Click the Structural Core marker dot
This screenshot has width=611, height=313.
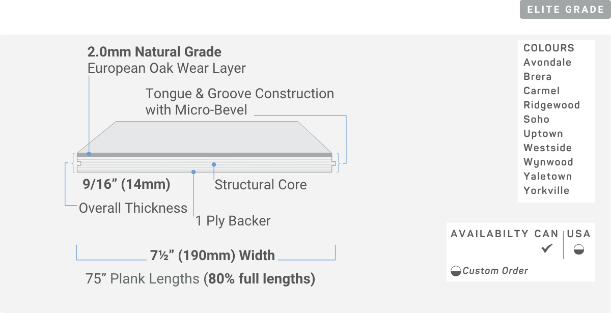214,164
